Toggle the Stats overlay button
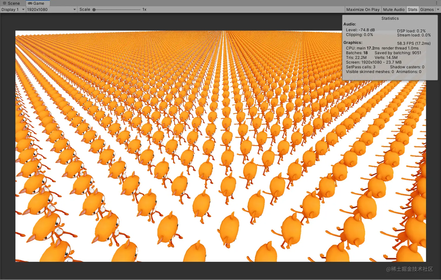This screenshot has height=280, width=441. coord(412,9)
